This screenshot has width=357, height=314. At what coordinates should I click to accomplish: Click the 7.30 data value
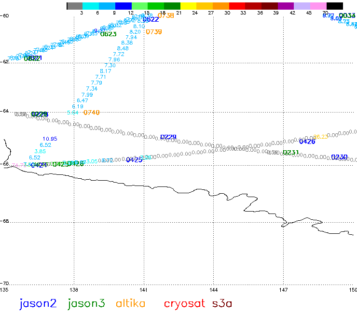(x=110, y=65)
